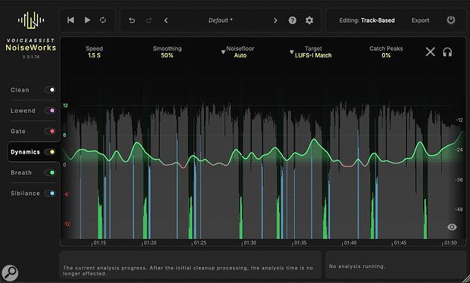This screenshot has width=470, height=283.
Task: Toggle the Sibilance module switch
Action: click(x=50, y=193)
